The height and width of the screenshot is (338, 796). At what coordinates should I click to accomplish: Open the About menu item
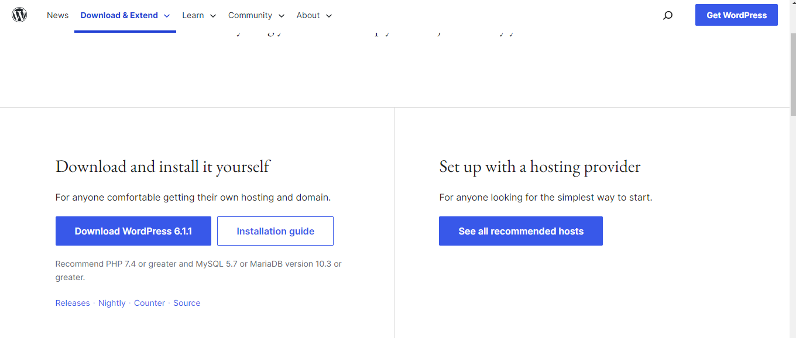(308, 15)
